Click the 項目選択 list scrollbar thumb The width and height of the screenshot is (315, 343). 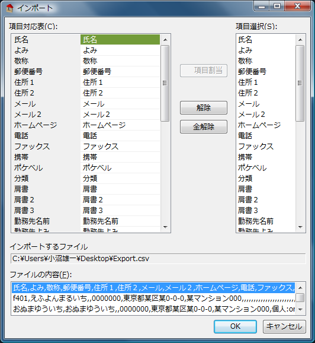point(300,83)
